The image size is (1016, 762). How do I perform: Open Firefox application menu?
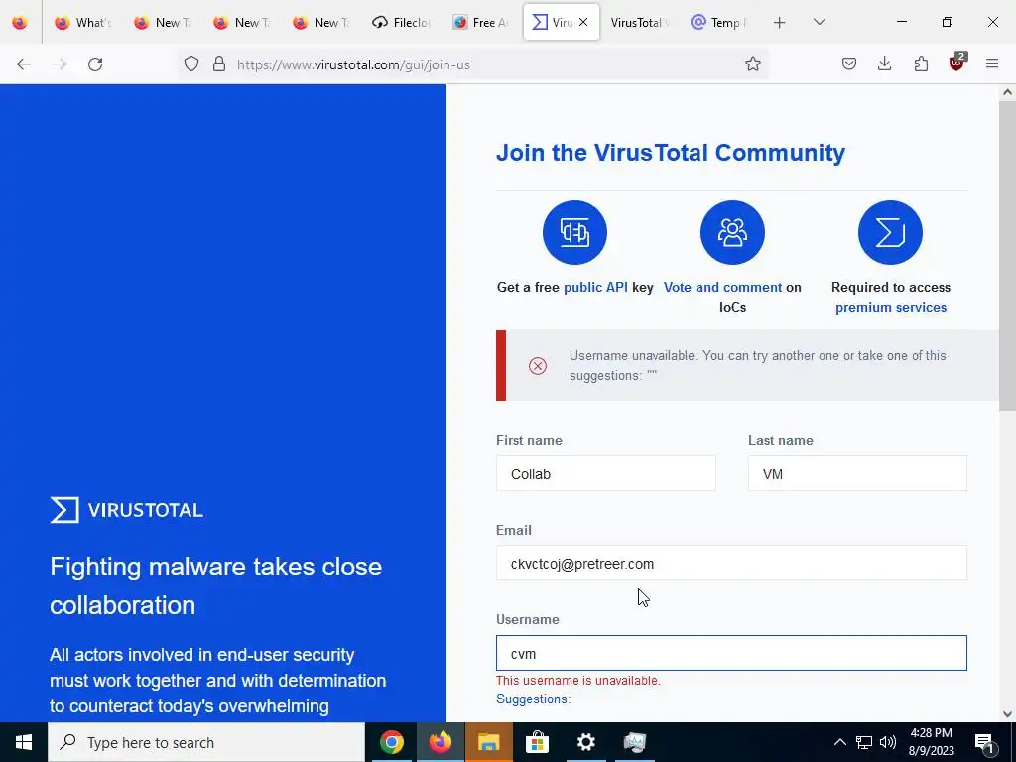pyautogui.click(x=992, y=63)
